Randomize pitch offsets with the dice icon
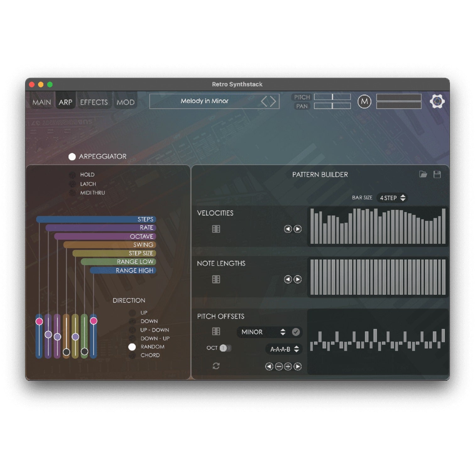The height and width of the screenshot is (475, 475). click(216, 331)
